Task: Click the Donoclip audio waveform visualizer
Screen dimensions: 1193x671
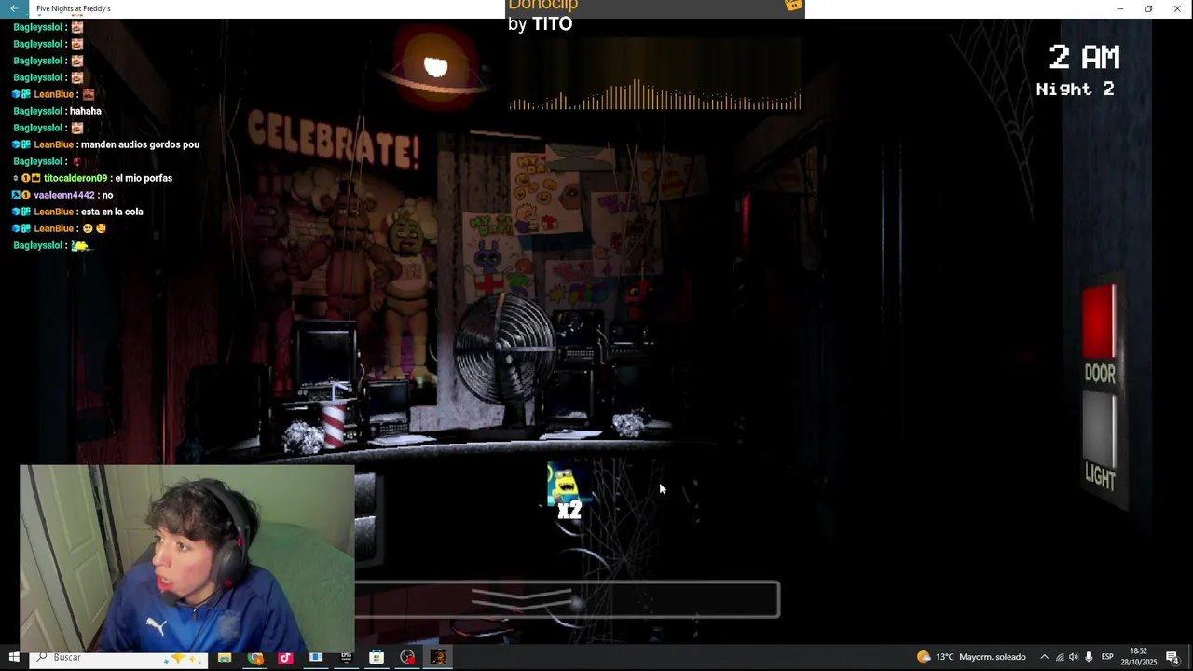Action: [x=654, y=94]
